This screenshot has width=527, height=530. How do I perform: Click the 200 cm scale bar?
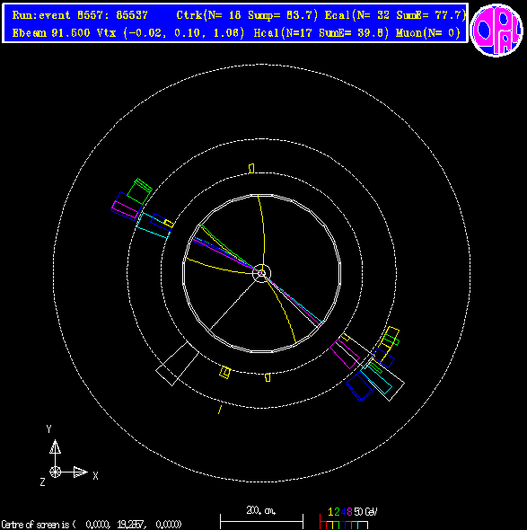tap(261, 517)
